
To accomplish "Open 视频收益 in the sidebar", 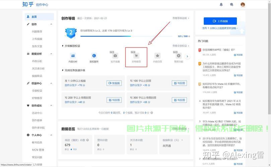I will [37, 76].
